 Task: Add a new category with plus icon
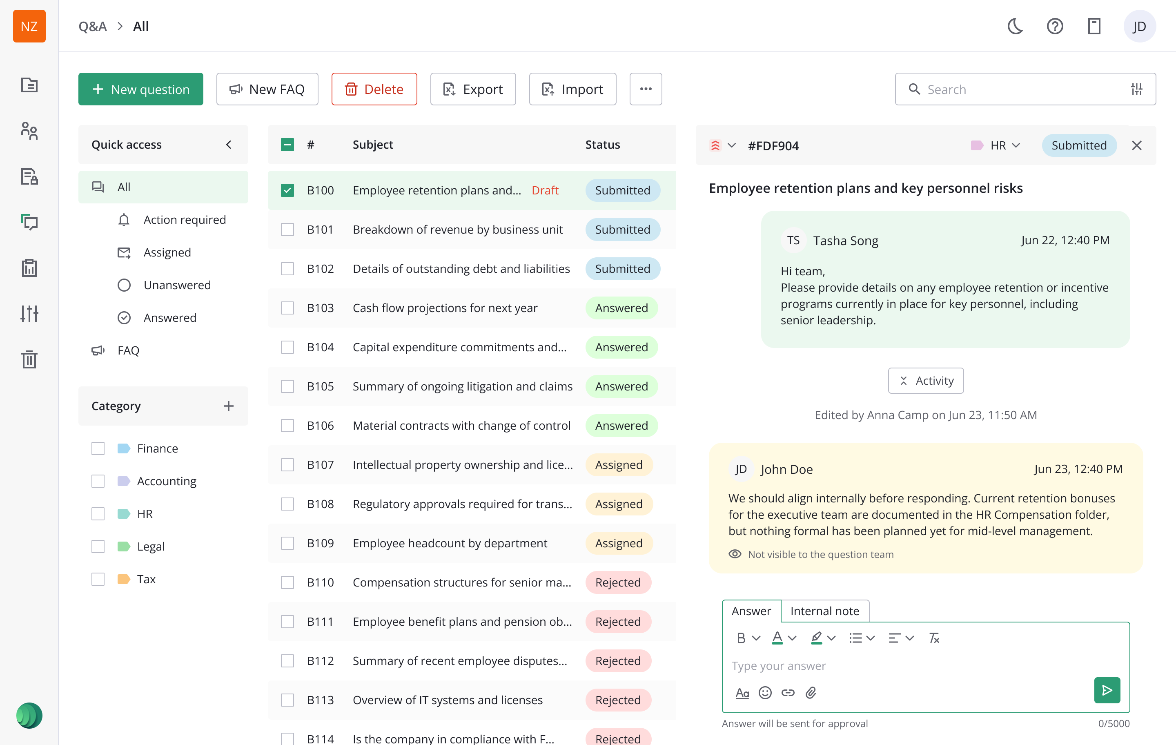228,406
